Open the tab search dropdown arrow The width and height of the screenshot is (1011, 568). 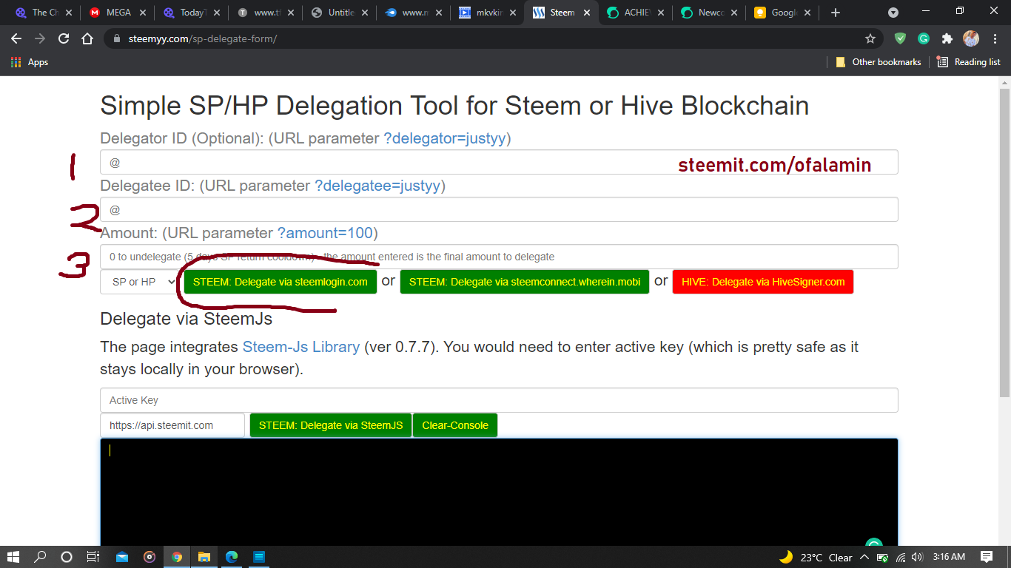point(893,13)
